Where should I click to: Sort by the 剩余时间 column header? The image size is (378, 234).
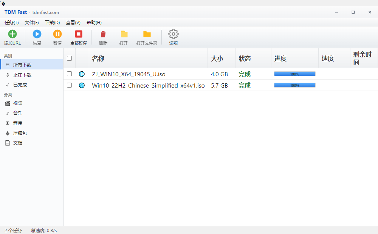364,58
